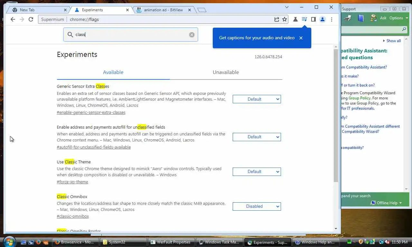Image resolution: width=412 pixels, height=247 pixels.
Task: Go back with the browser back arrow
Action: pyautogui.click(x=13, y=19)
